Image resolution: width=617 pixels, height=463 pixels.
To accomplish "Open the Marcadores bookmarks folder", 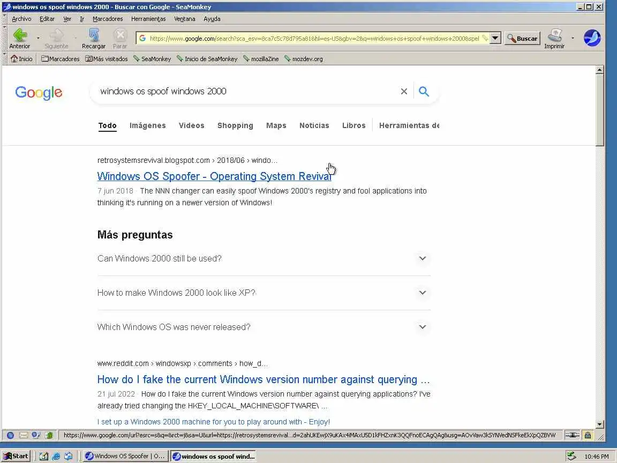I will tap(60, 58).
